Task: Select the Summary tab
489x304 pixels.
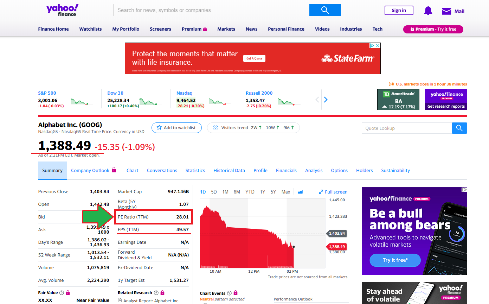Action: point(52,171)
